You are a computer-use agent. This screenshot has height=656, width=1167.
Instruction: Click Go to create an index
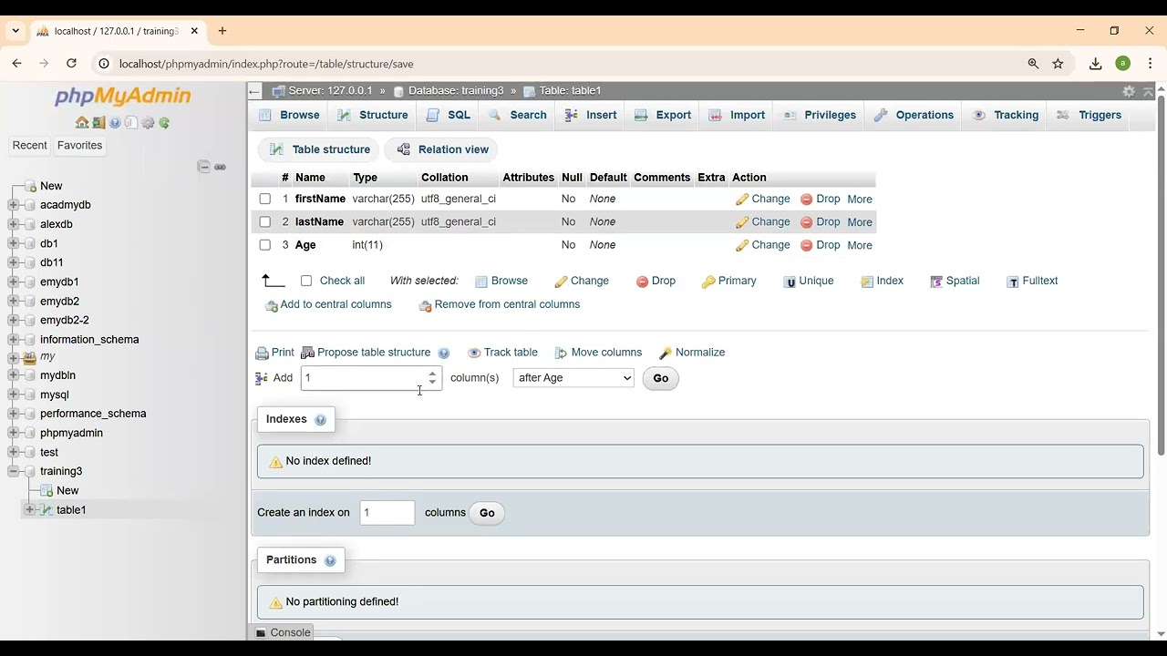tap(487, 513)
